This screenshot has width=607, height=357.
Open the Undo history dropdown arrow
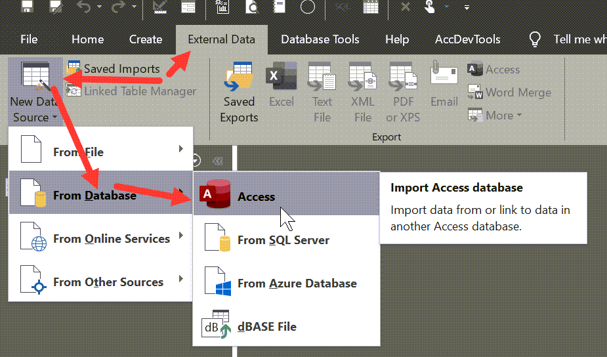(x=100, y=7)
